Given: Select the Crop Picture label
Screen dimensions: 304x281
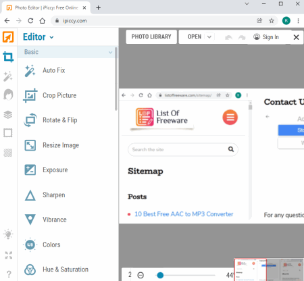Looking at the screenshot, I should coord(59,95).
